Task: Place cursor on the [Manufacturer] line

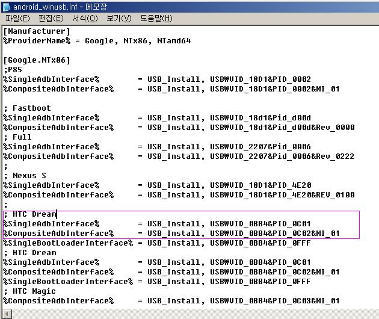Action: coord(37,31)
